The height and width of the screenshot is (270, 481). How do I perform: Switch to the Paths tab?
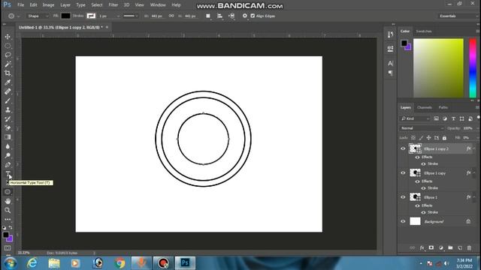443,107
